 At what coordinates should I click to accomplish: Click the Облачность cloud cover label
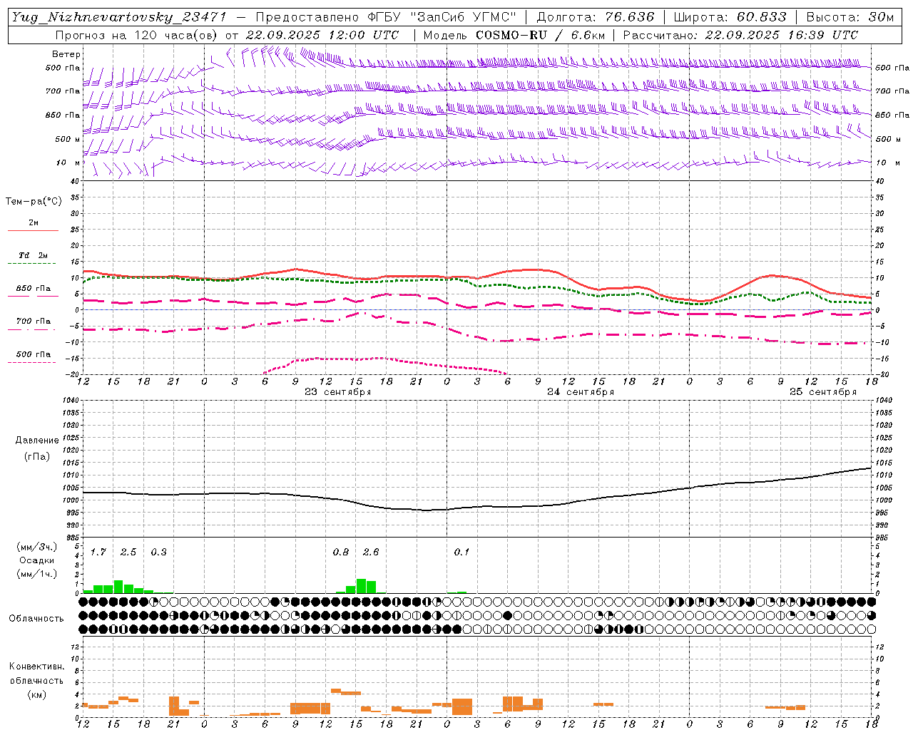[x=36, y=618]
